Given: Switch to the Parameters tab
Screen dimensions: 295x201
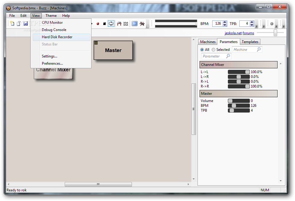Looking at the screenshot, I should pos(228,42).
